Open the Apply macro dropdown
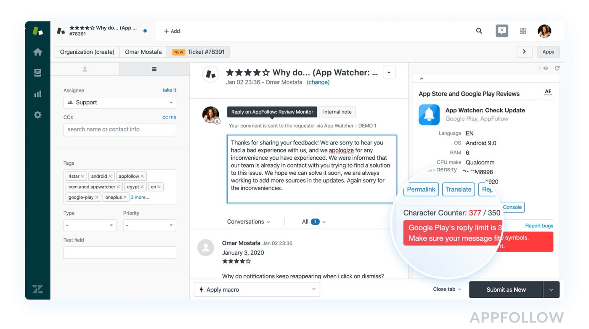Image resolution: width=589 pixels, height=329 pixels. 257,290
